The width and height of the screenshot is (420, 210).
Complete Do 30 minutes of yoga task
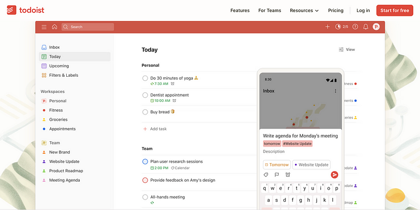point(145,78)
